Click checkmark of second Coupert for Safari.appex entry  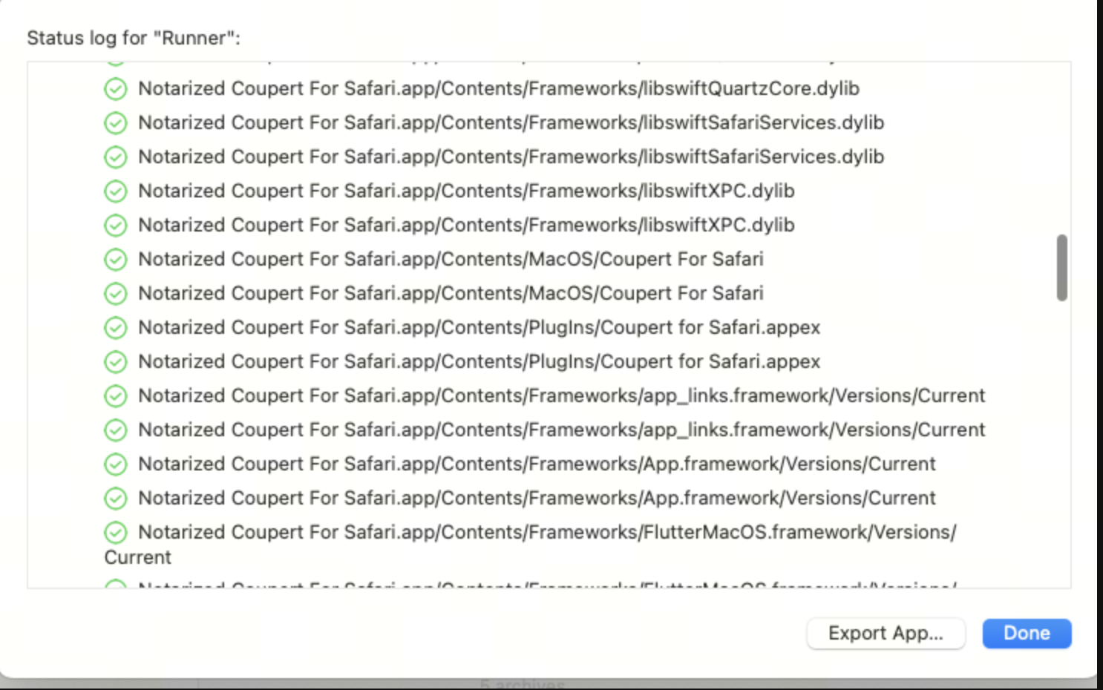click(x=115, y=362)
